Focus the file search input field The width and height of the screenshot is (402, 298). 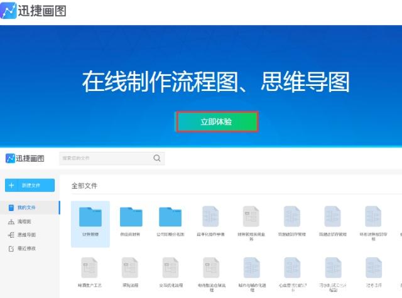pos(112,158)
